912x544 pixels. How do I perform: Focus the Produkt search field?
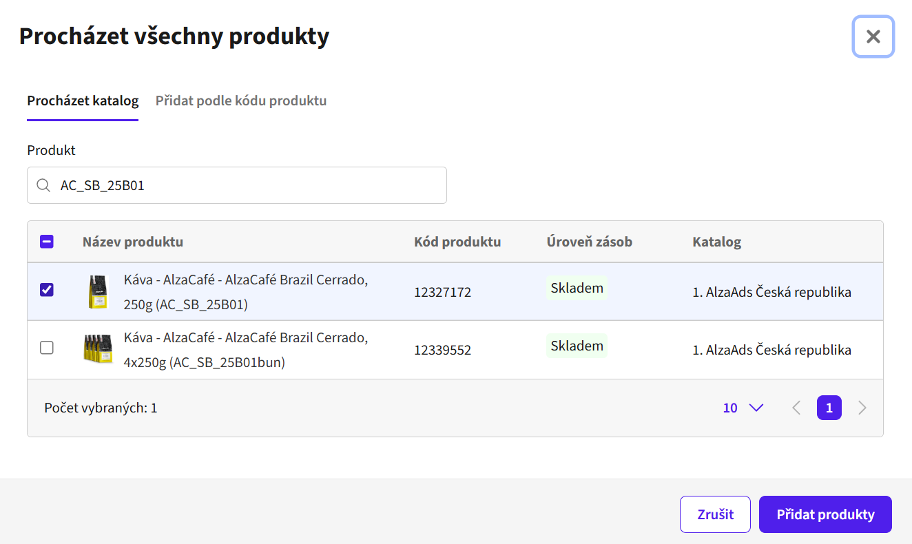[237, 185]
